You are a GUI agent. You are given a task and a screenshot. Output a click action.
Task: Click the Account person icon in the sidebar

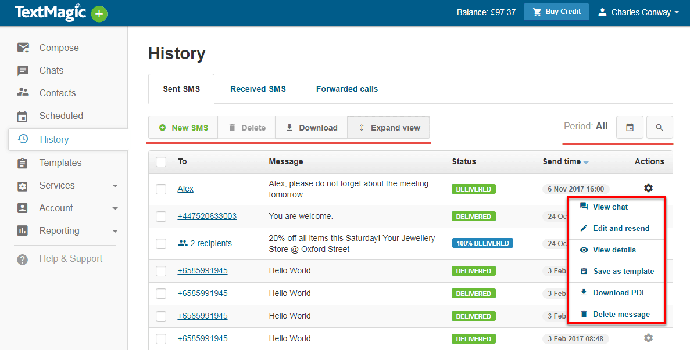click(x=22, y=208)
